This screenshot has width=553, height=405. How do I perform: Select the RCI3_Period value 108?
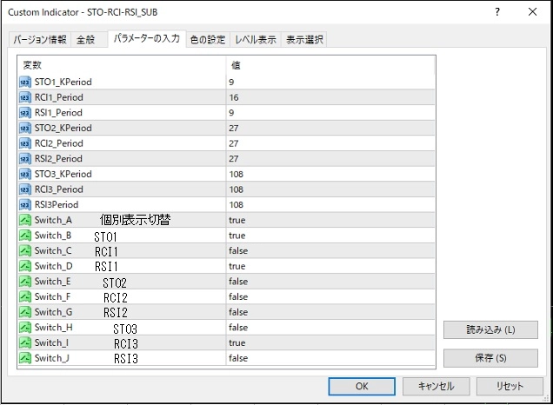coord(330,189)
